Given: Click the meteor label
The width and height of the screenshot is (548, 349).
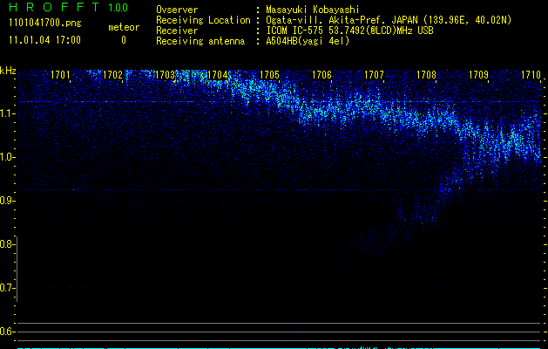Looking at the screenshot, I should click(x=123, y=27).
